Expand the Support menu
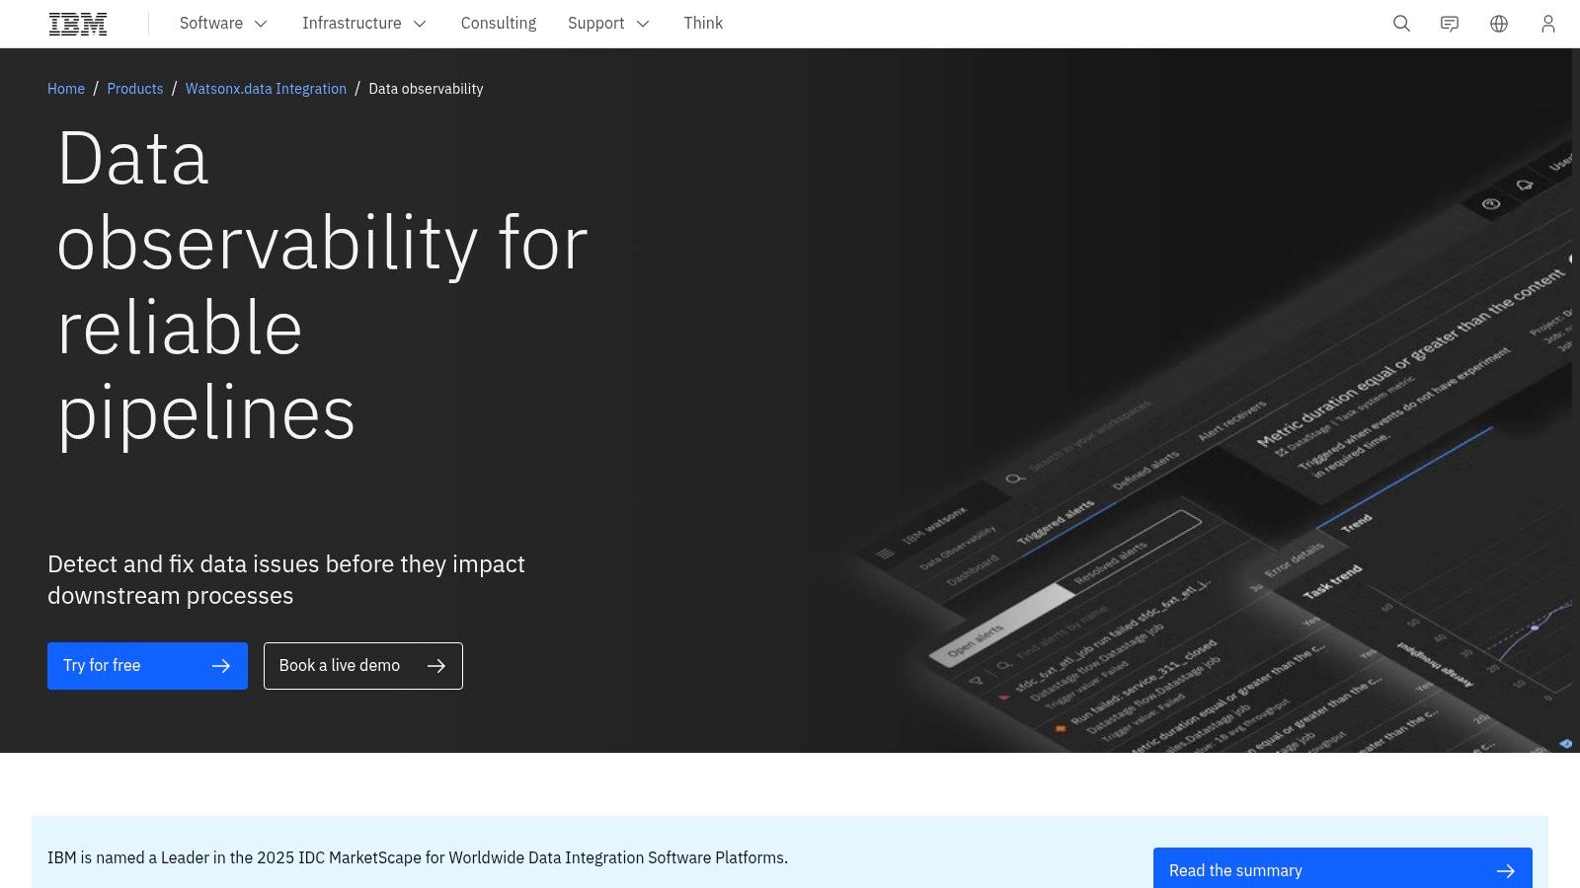 click(608, 24)
